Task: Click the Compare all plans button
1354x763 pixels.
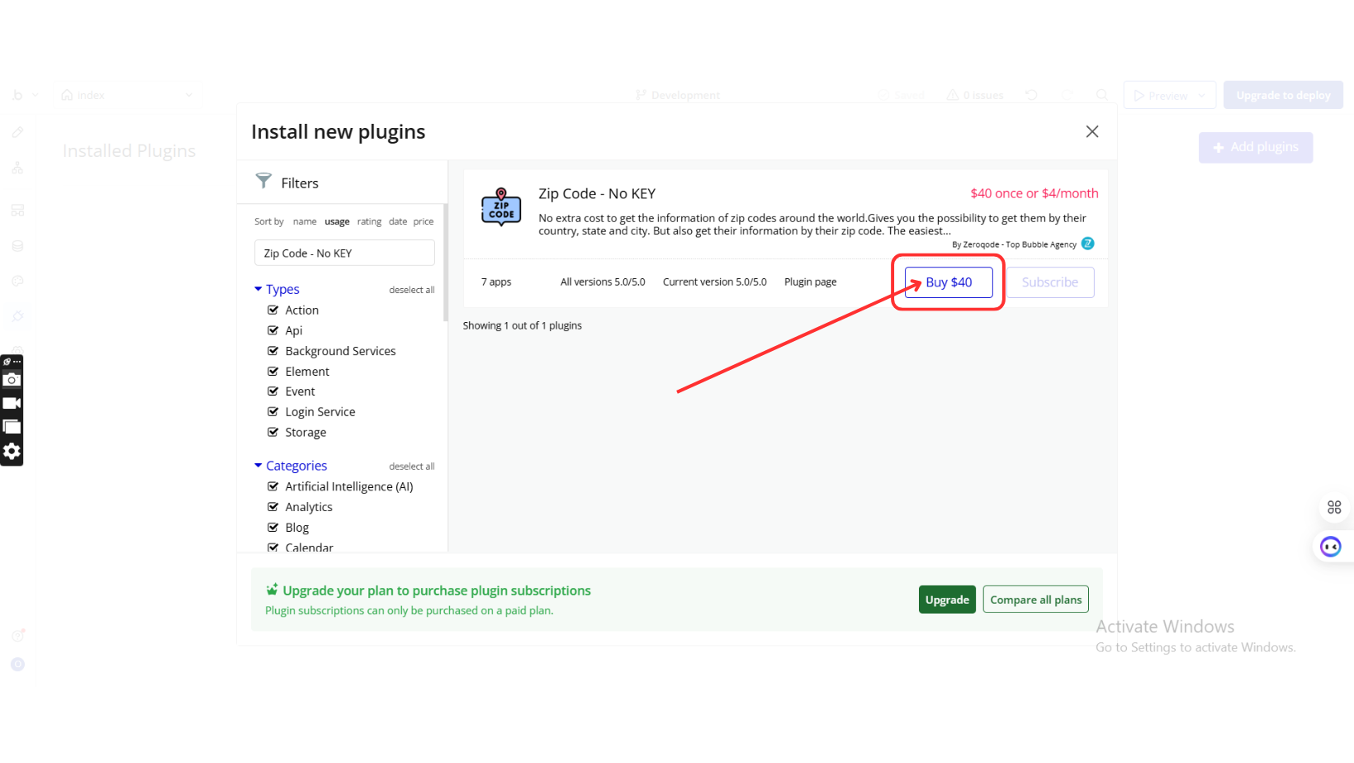Action: pyautogui.click(x=1036, y=599)
